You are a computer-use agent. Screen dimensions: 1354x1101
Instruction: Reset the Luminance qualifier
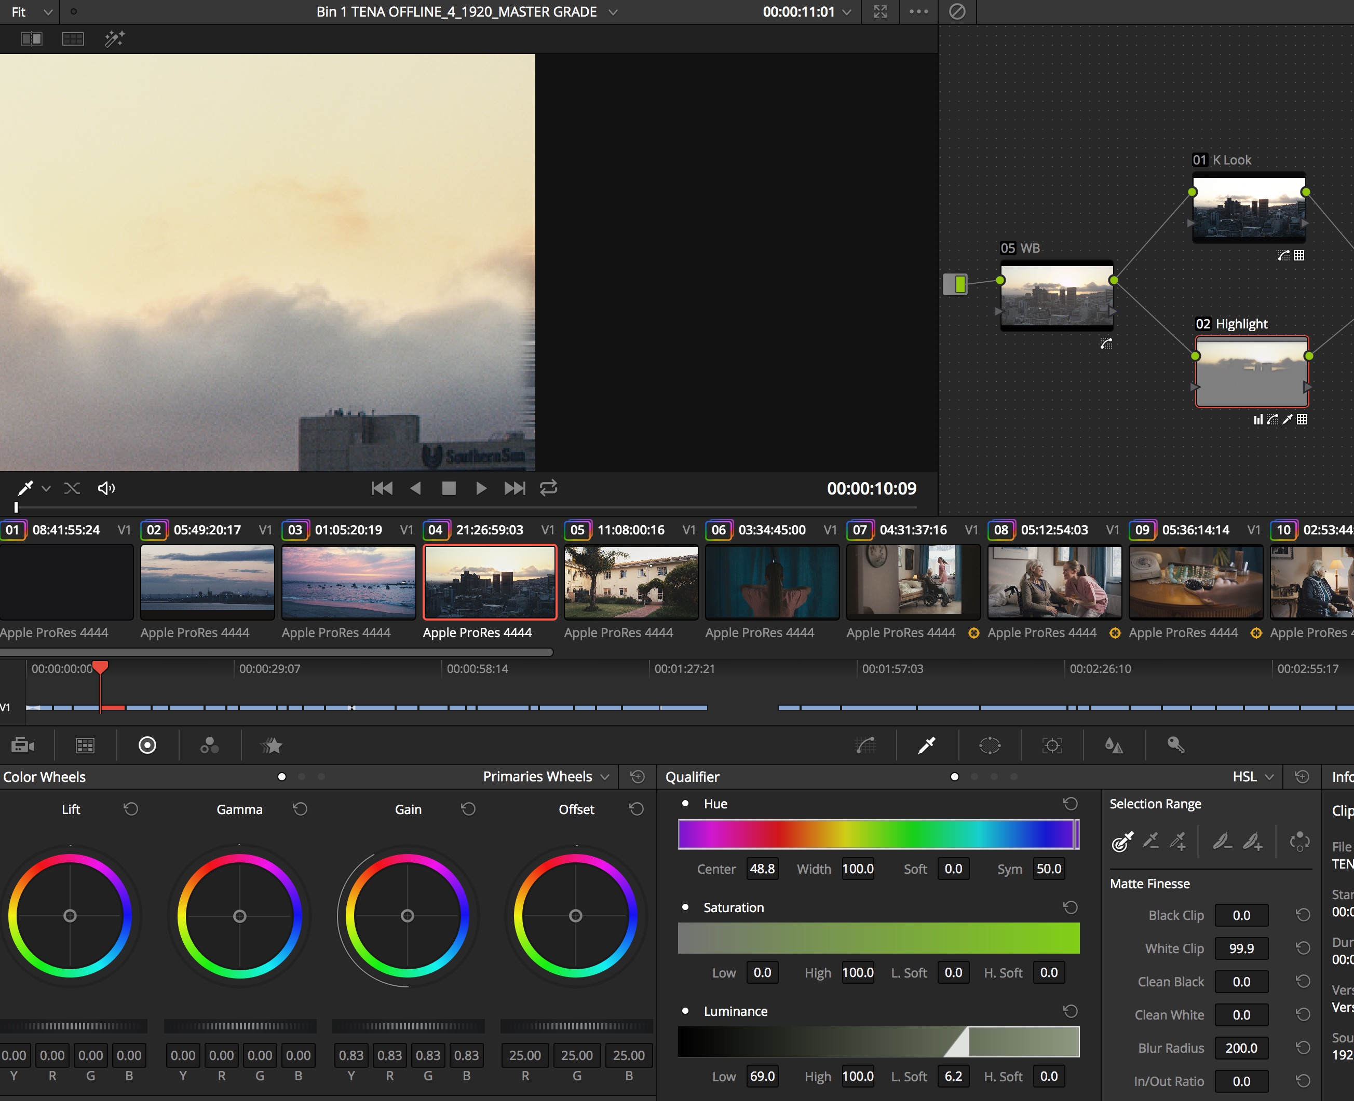point(1071,1011)
